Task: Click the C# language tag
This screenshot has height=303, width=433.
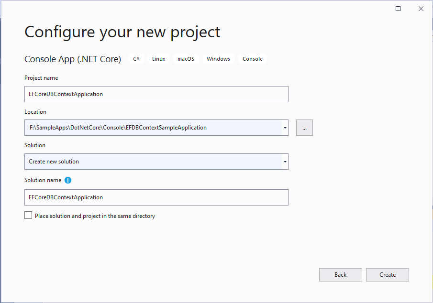Action: coord(136,59)
